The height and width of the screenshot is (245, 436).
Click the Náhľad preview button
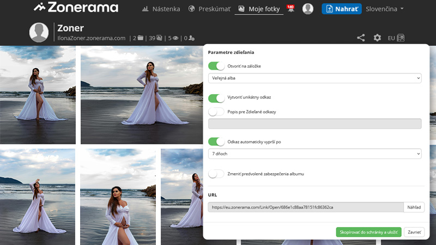point(414,207)
